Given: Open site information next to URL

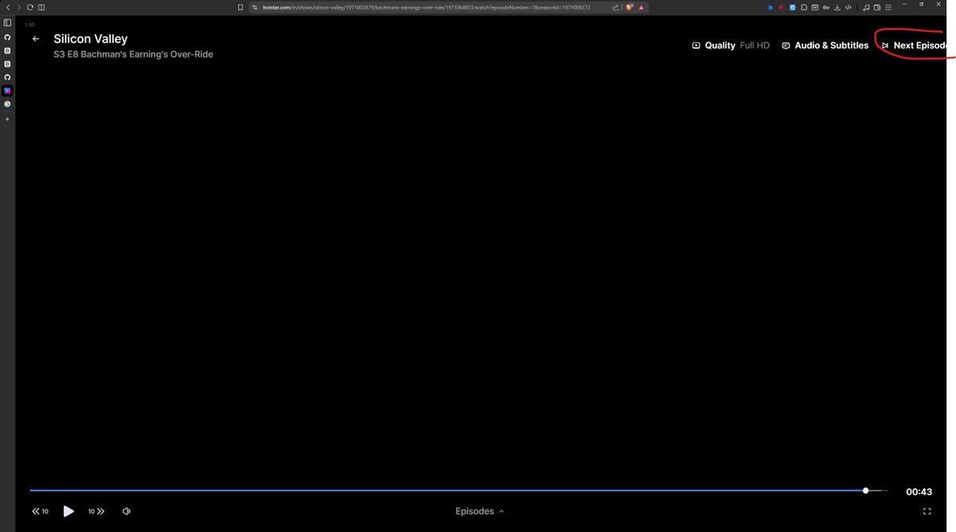Looking at the screenshot, I should (x=255, y=7).
